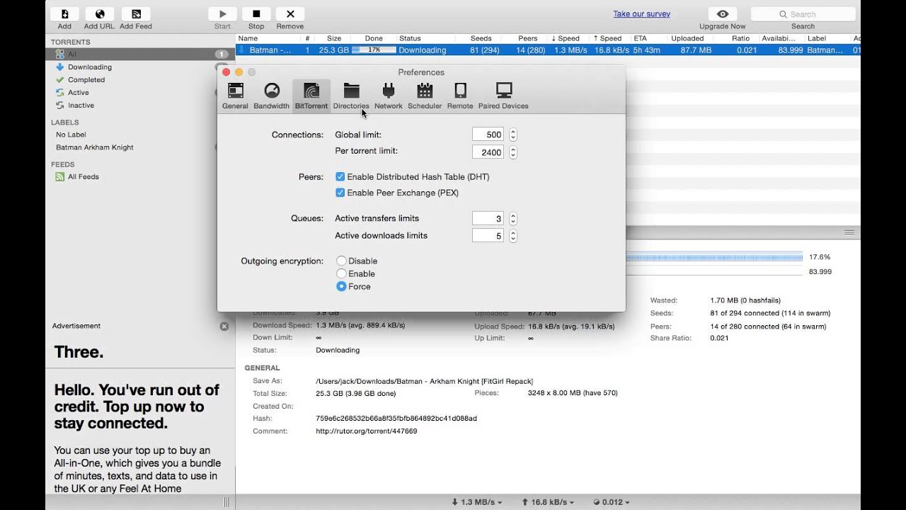Sort by Ratio column header

coord(740,38)
